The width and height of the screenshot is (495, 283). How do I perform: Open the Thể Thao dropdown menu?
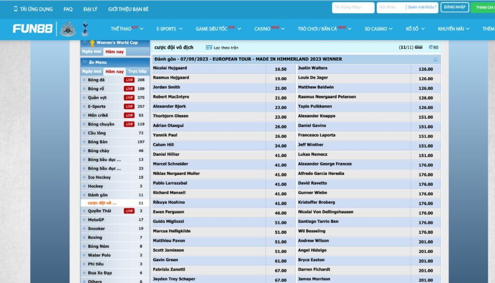[127, 28]
